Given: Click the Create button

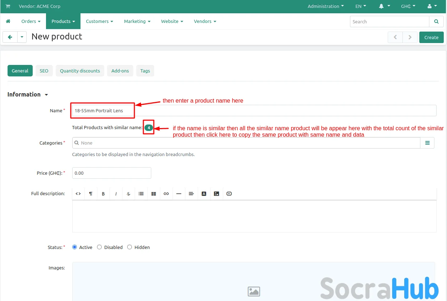Looking at the screenshot, I should coord(431,37).
